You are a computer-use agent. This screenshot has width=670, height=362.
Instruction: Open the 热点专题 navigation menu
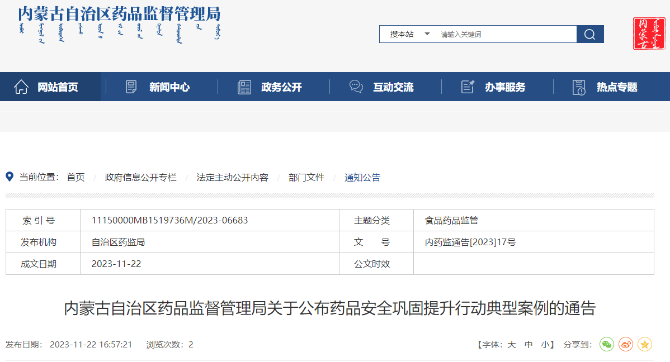pyautogui.click(x=616, y=87)
